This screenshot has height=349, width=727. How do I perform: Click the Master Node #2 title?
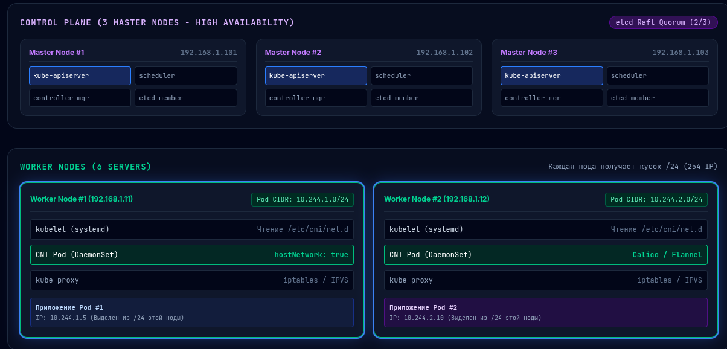coord(293,53)
